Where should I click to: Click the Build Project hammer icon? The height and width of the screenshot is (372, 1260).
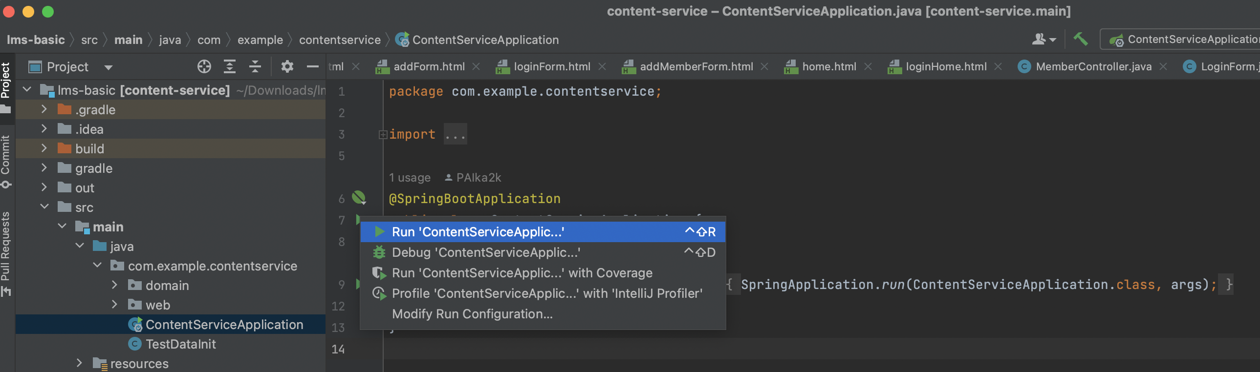click(x=1080, y=39)
